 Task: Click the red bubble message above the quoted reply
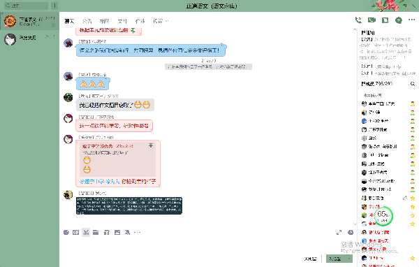coord(114,126)
